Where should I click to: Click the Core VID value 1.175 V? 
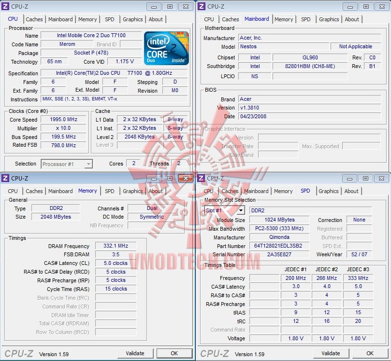point(125,61)
